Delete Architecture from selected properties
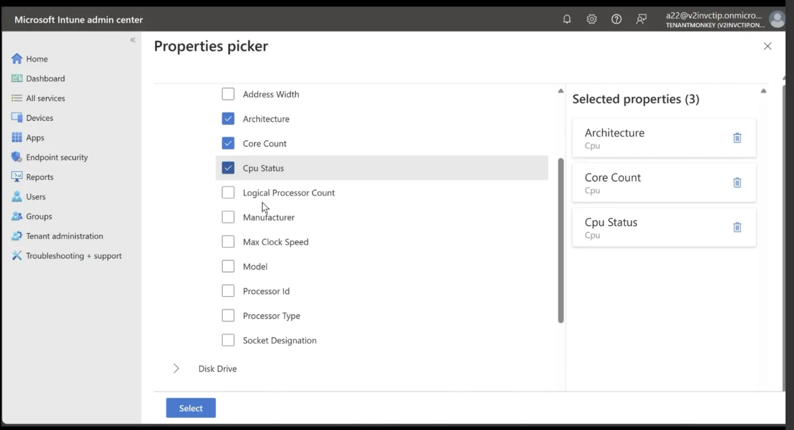This screenshot has width=794, height=430. click(737, 138)
